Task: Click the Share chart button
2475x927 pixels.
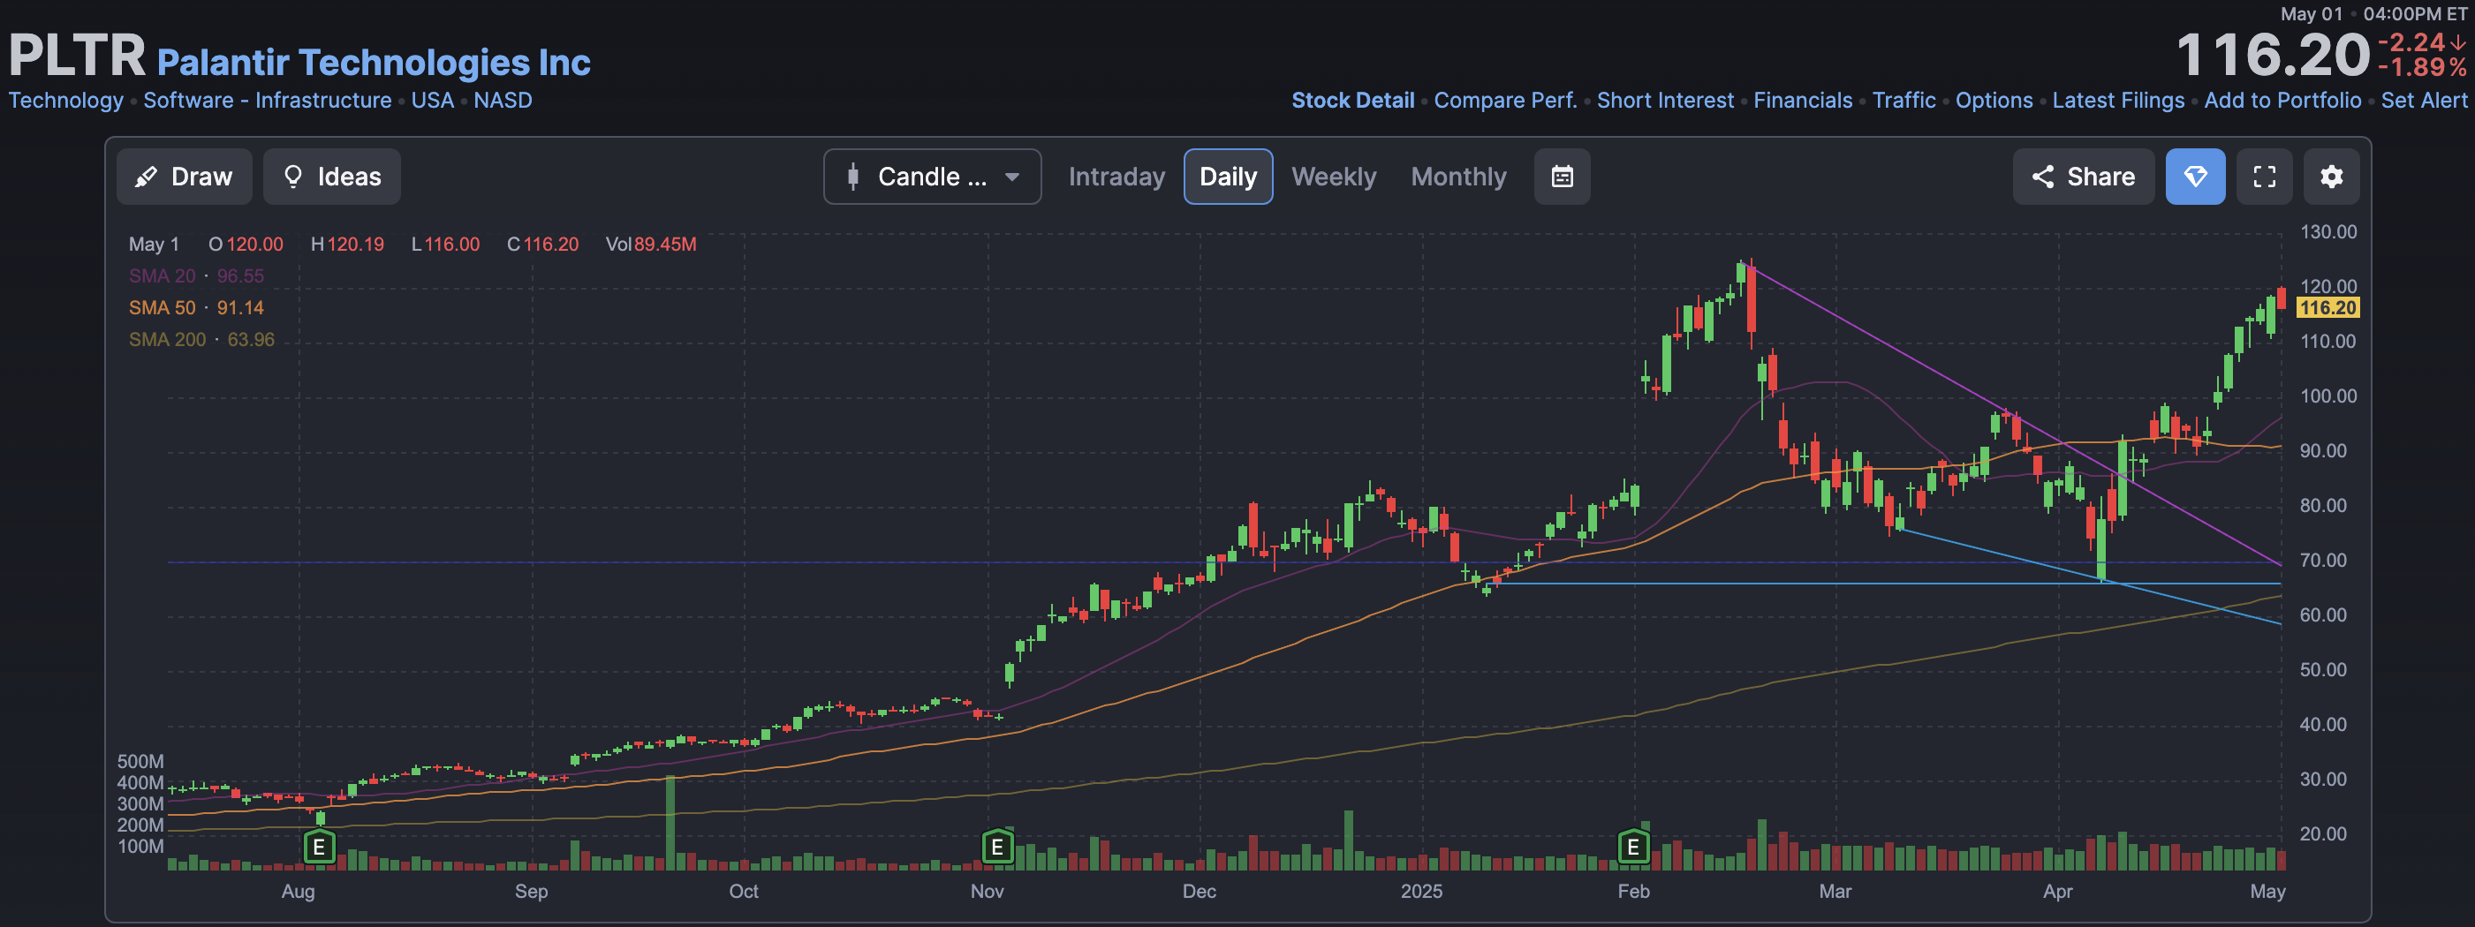Action: coord(2083,177)
